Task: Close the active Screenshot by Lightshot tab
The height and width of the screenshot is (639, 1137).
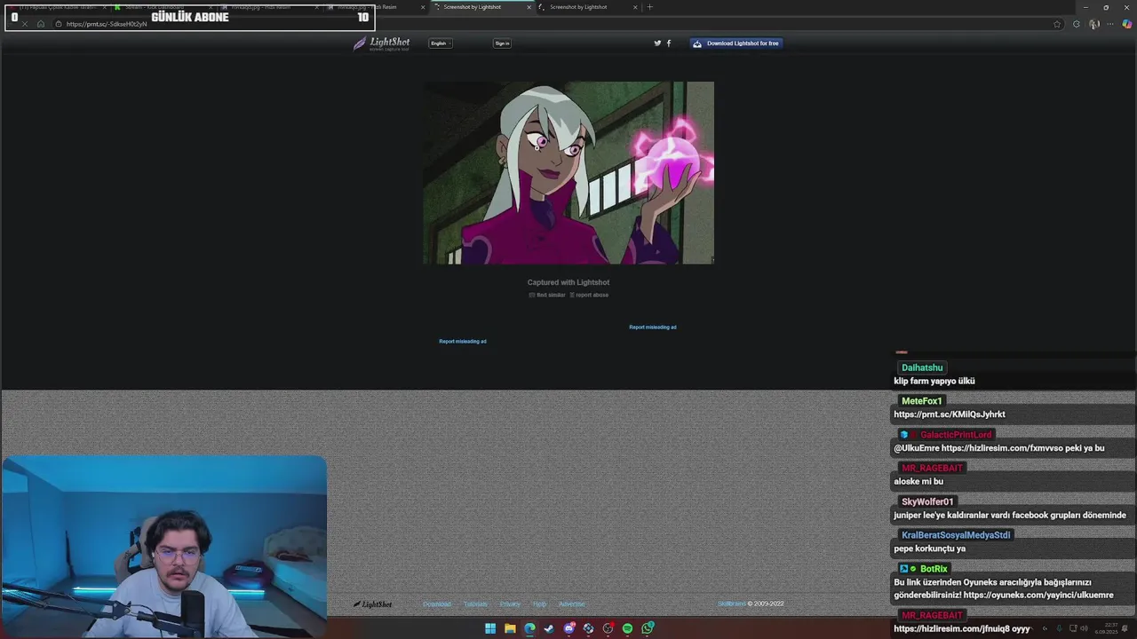Action: pyautogui.click(x=529, y=7)
